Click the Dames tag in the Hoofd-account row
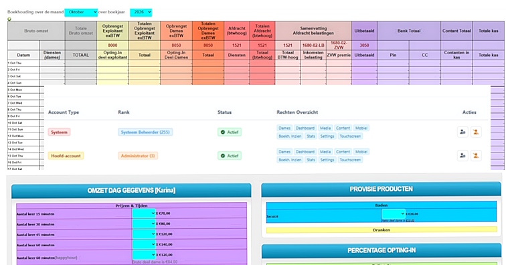This screenshot has height=265, width=506. pos(284,152)
